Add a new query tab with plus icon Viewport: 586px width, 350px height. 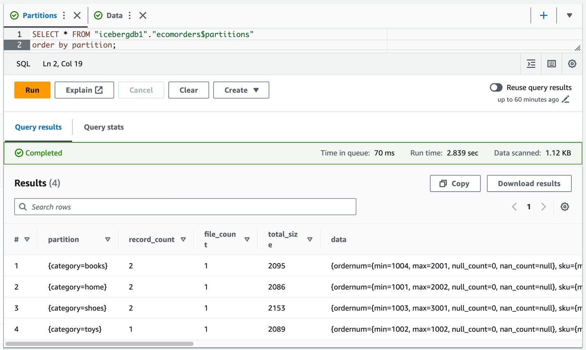click(x=543, y=16)
